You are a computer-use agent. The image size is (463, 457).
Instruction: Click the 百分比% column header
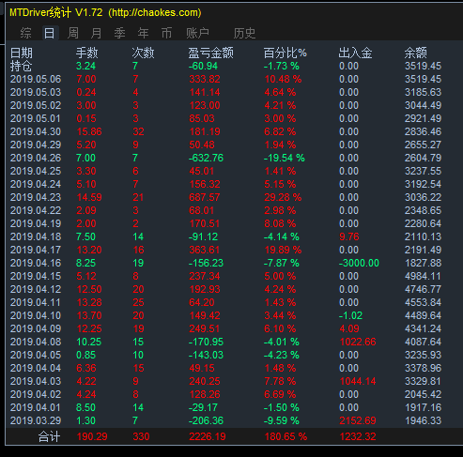tap(285, 53)
